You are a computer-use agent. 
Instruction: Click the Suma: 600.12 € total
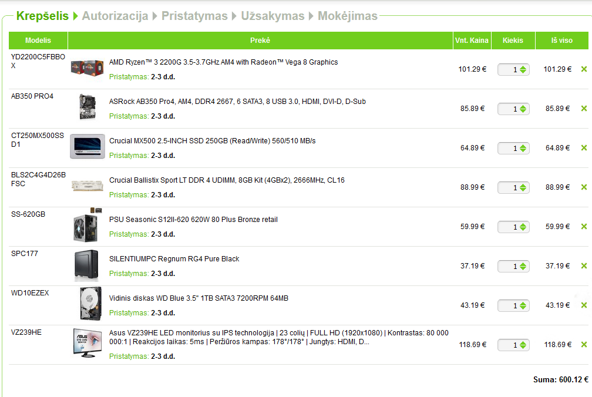[x=561, y=379]
